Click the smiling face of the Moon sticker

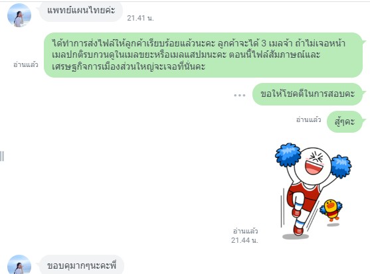coord(314,163)
